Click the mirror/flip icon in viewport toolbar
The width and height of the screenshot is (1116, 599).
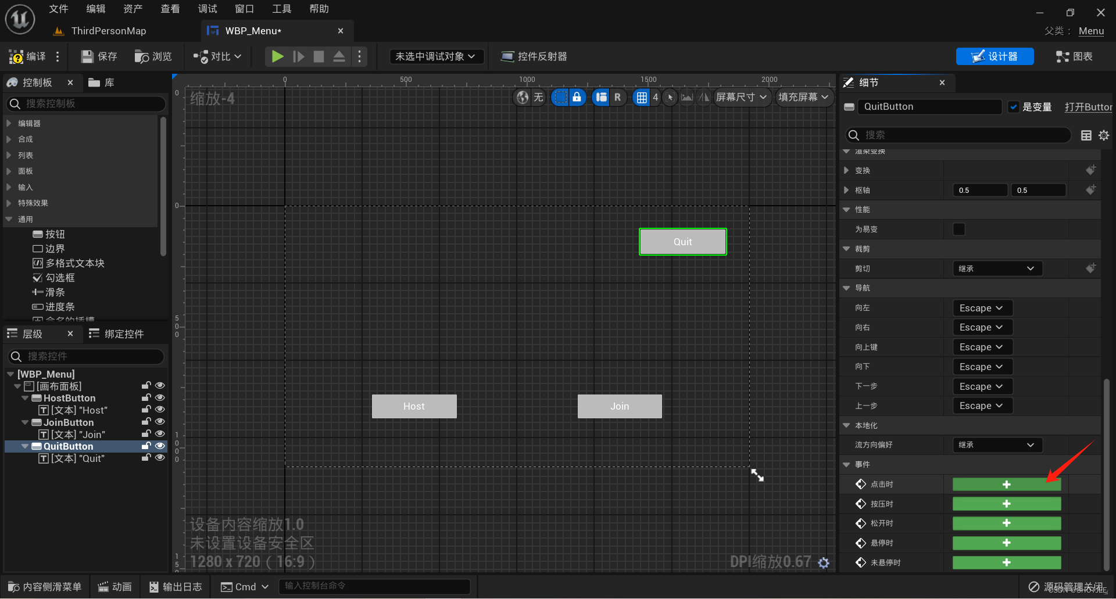704,97
